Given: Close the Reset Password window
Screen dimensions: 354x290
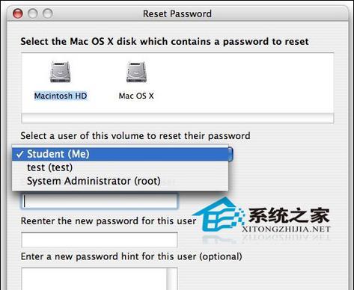Looking at the screenshot, I should (18, 13).
